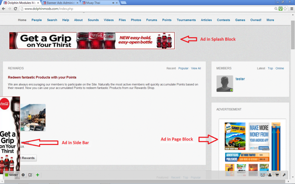Bookmark this page with the star icon
The height and width of the screenshot is (184, 295).
coord(285,8)
